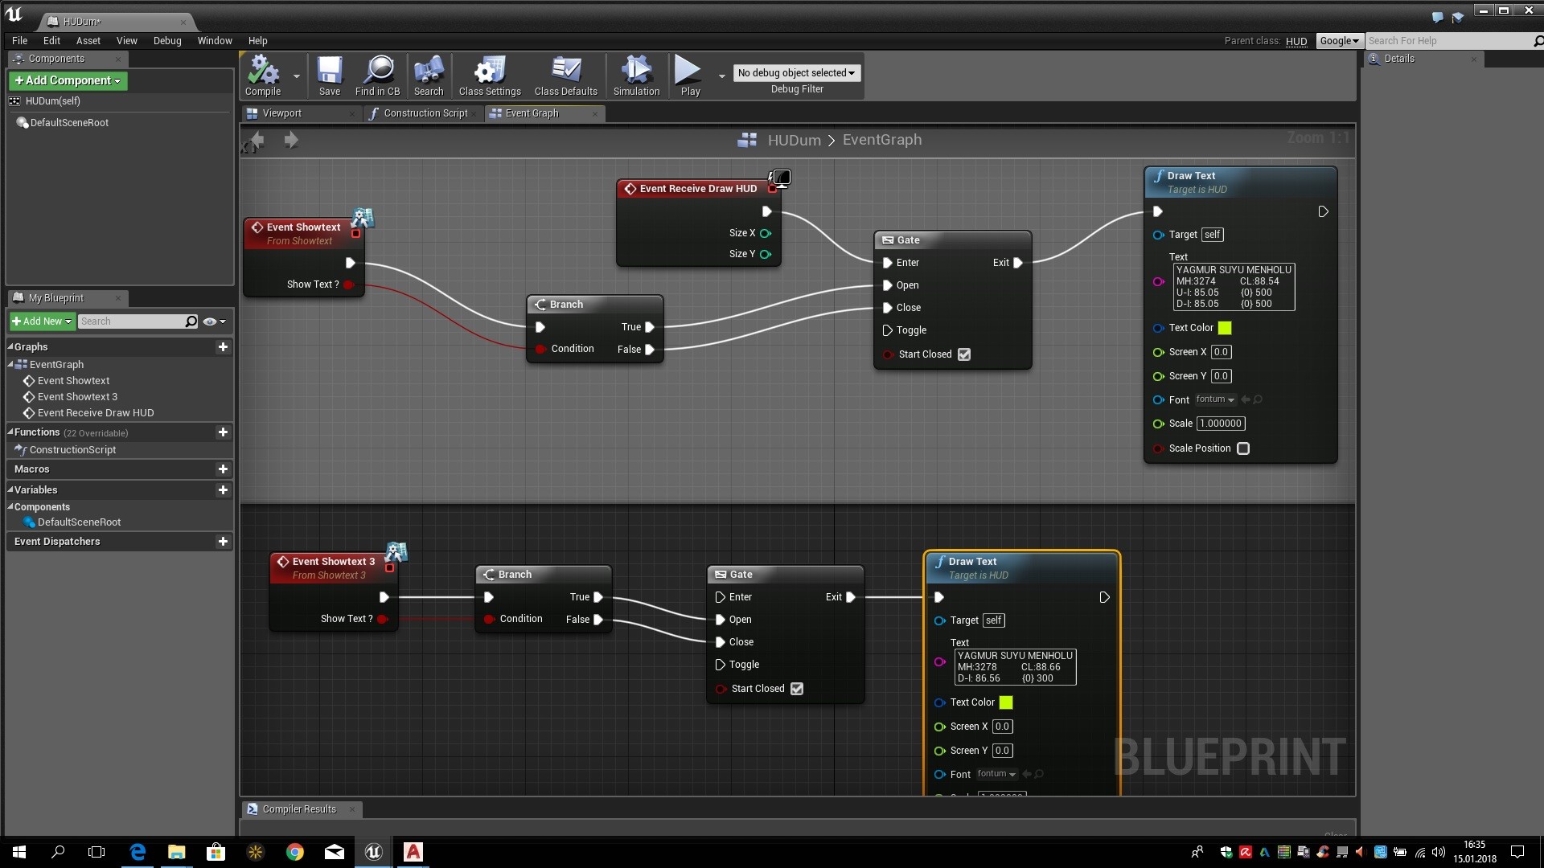Select Event Showtext 3 in graph list
Screen dimensions: 1544x868
point(77,397)
